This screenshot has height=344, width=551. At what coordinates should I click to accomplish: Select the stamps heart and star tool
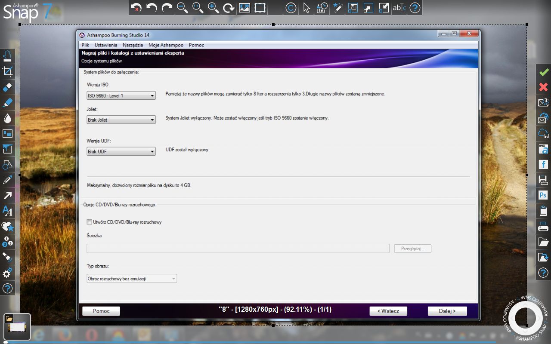pos(8,226)
